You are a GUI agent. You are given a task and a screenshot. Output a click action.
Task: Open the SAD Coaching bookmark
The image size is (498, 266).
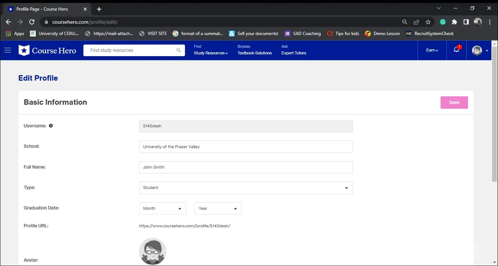303,34
